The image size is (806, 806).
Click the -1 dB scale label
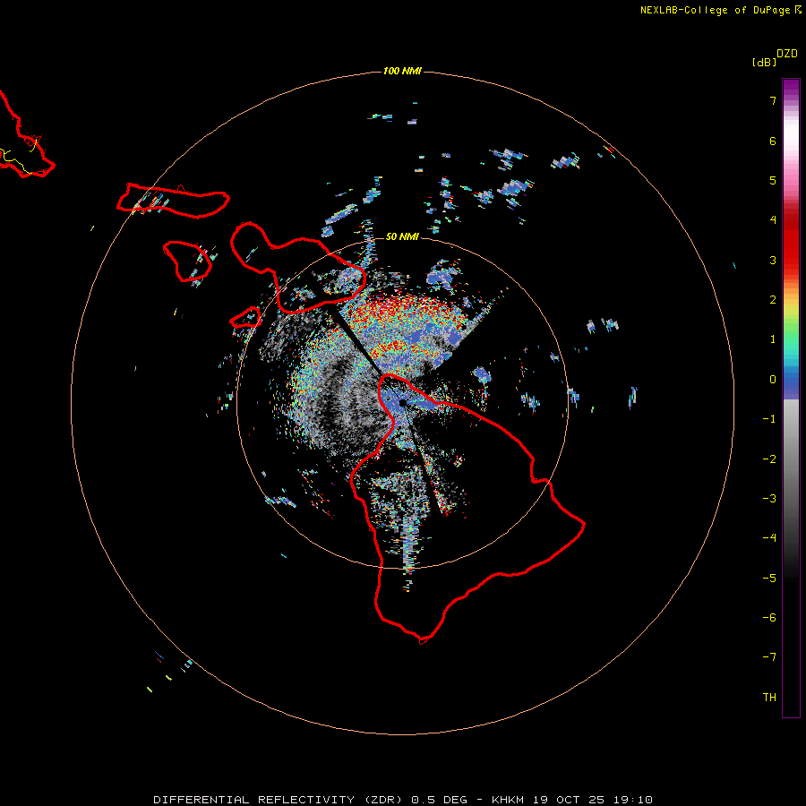(769, 419)
